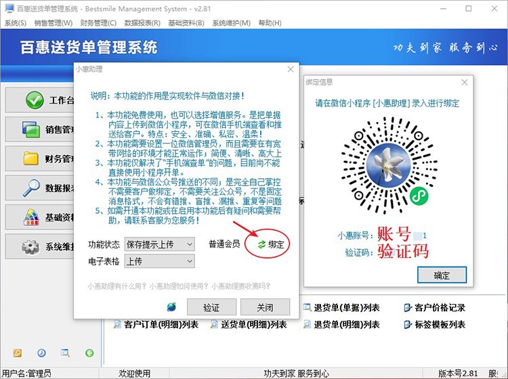
Task: Expand the 电子表格 dropdown
Action: tap(160, 261)
